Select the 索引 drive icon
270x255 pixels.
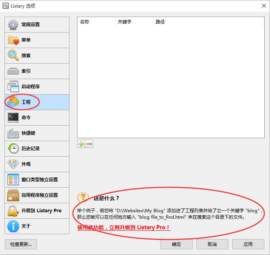coord(13,71)
